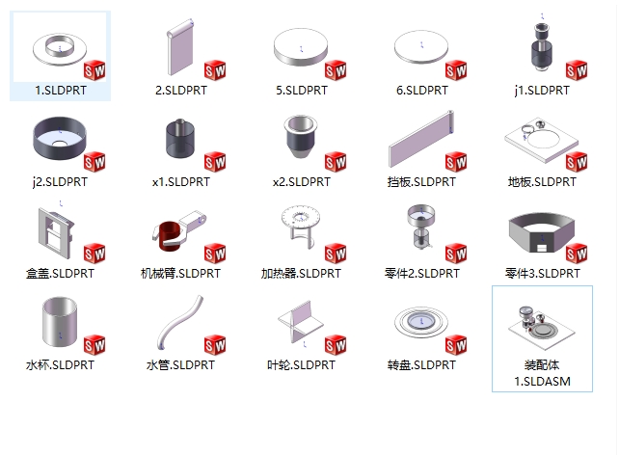Viewport: 619px width, 455px height.
Task: Select the 装配体1.SLDASM assembly file
Action: [542, 338]
